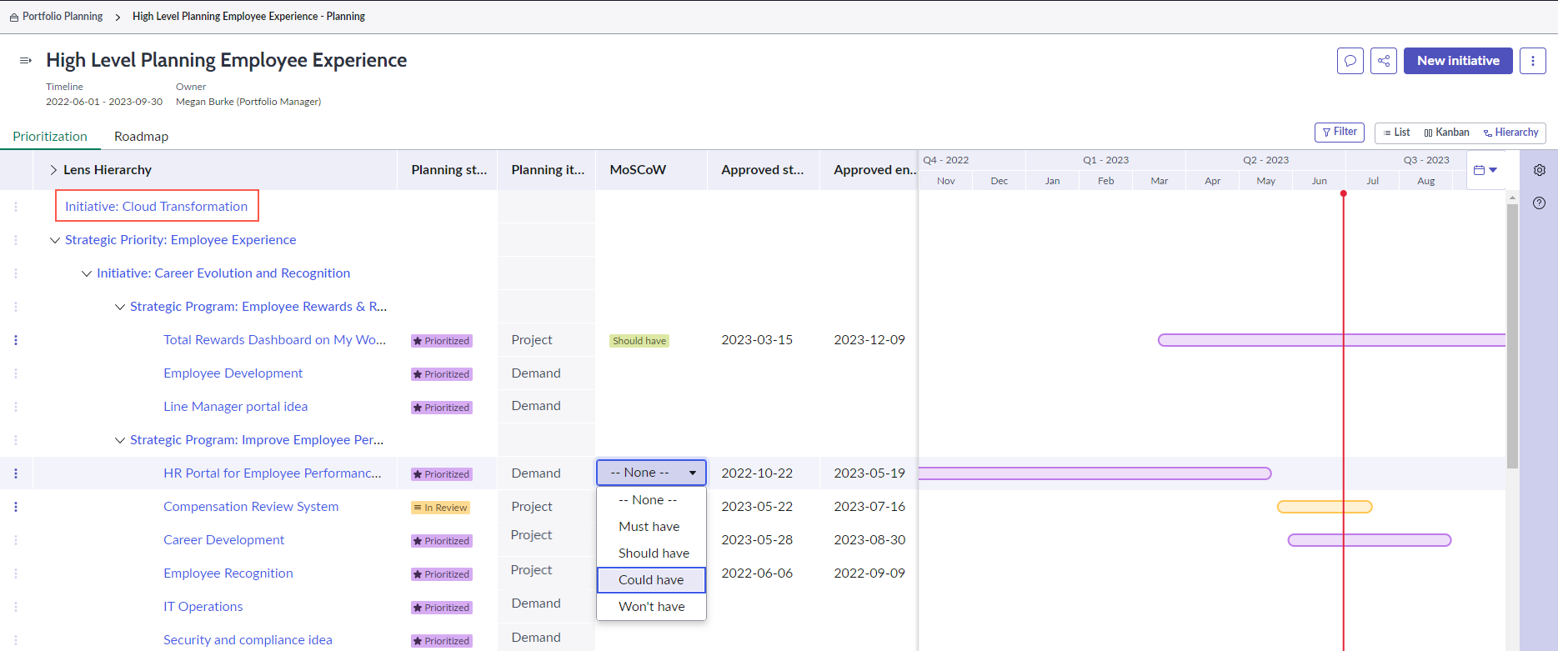This screenshot has width=1558, height=651.
Task: Click the Career Development purple Gantt bar
Action: [1370, 540]
